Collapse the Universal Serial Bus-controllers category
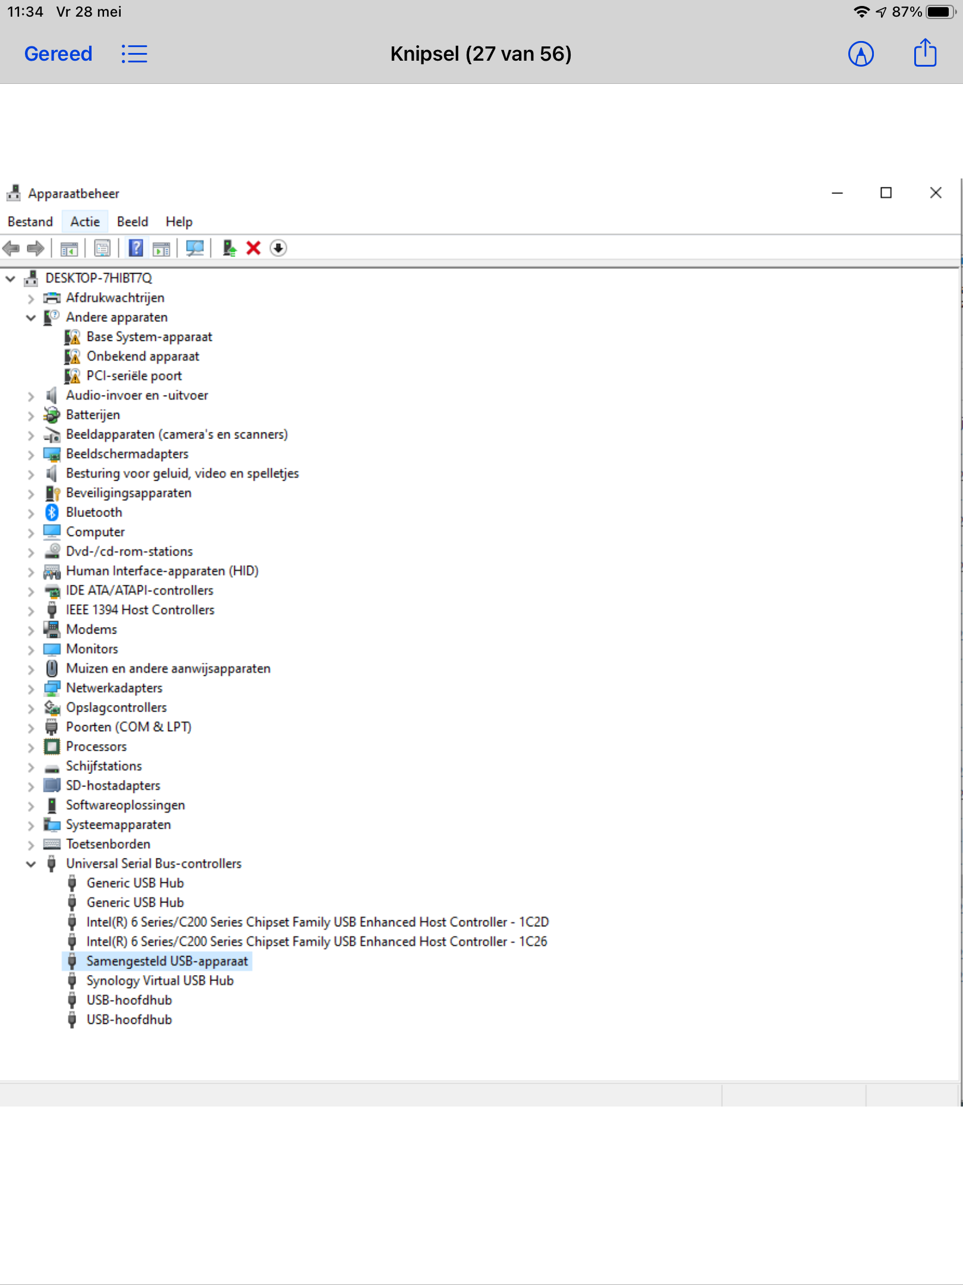Screen dimensions: 963x1285 click(x=31, y=864)
